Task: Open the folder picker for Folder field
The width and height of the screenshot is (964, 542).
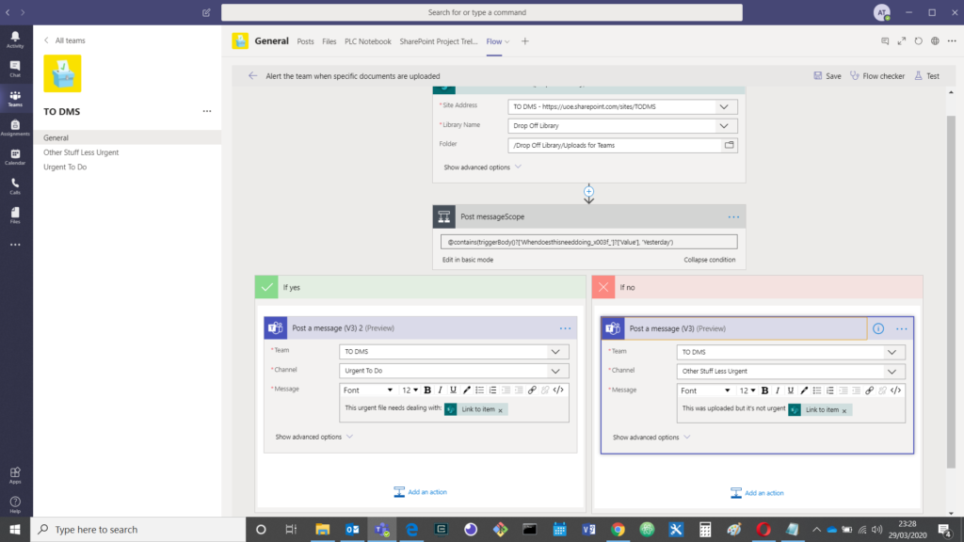Action: tap(730, 145)
